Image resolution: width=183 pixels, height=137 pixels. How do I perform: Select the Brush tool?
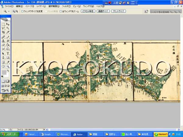(8, 37)
